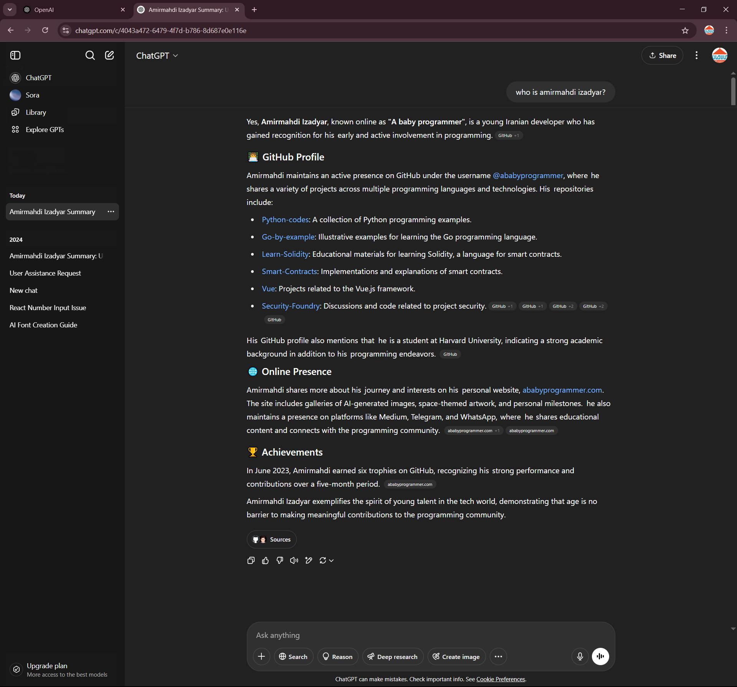
Task: Visit the ababyprogrammer.com website link
Action: point(562,390)
